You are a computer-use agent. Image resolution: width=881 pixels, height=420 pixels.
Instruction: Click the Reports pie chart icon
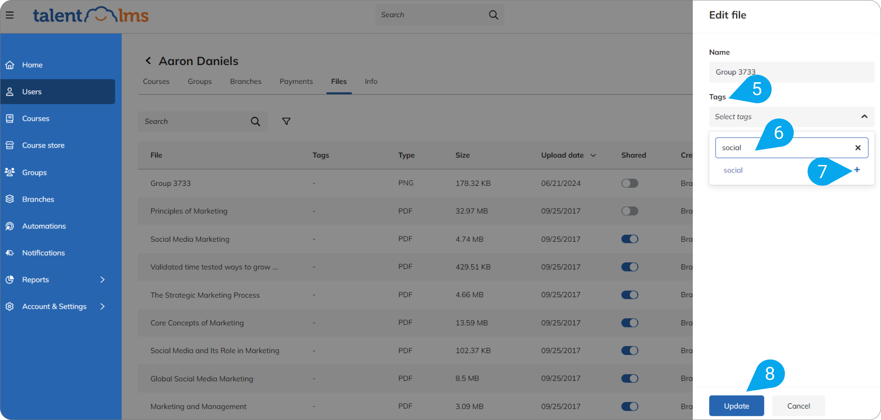coord(10,280)
